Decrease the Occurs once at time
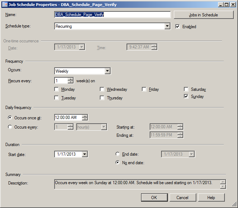 click(84, 119)
